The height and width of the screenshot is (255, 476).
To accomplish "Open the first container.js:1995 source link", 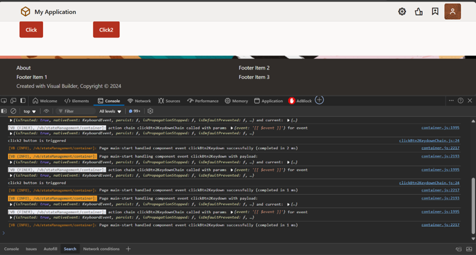I will [x=440, y=128].
